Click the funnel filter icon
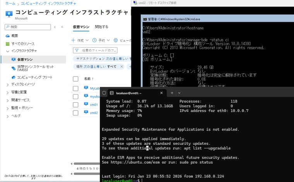The height and width of the screenshot is (182, 294). pos(77,50)
